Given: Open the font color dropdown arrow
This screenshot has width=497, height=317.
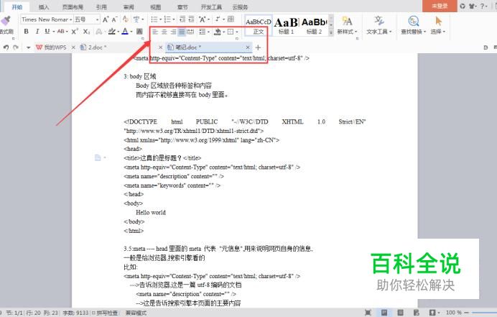Looking at the screenshot, I should 131,32.
